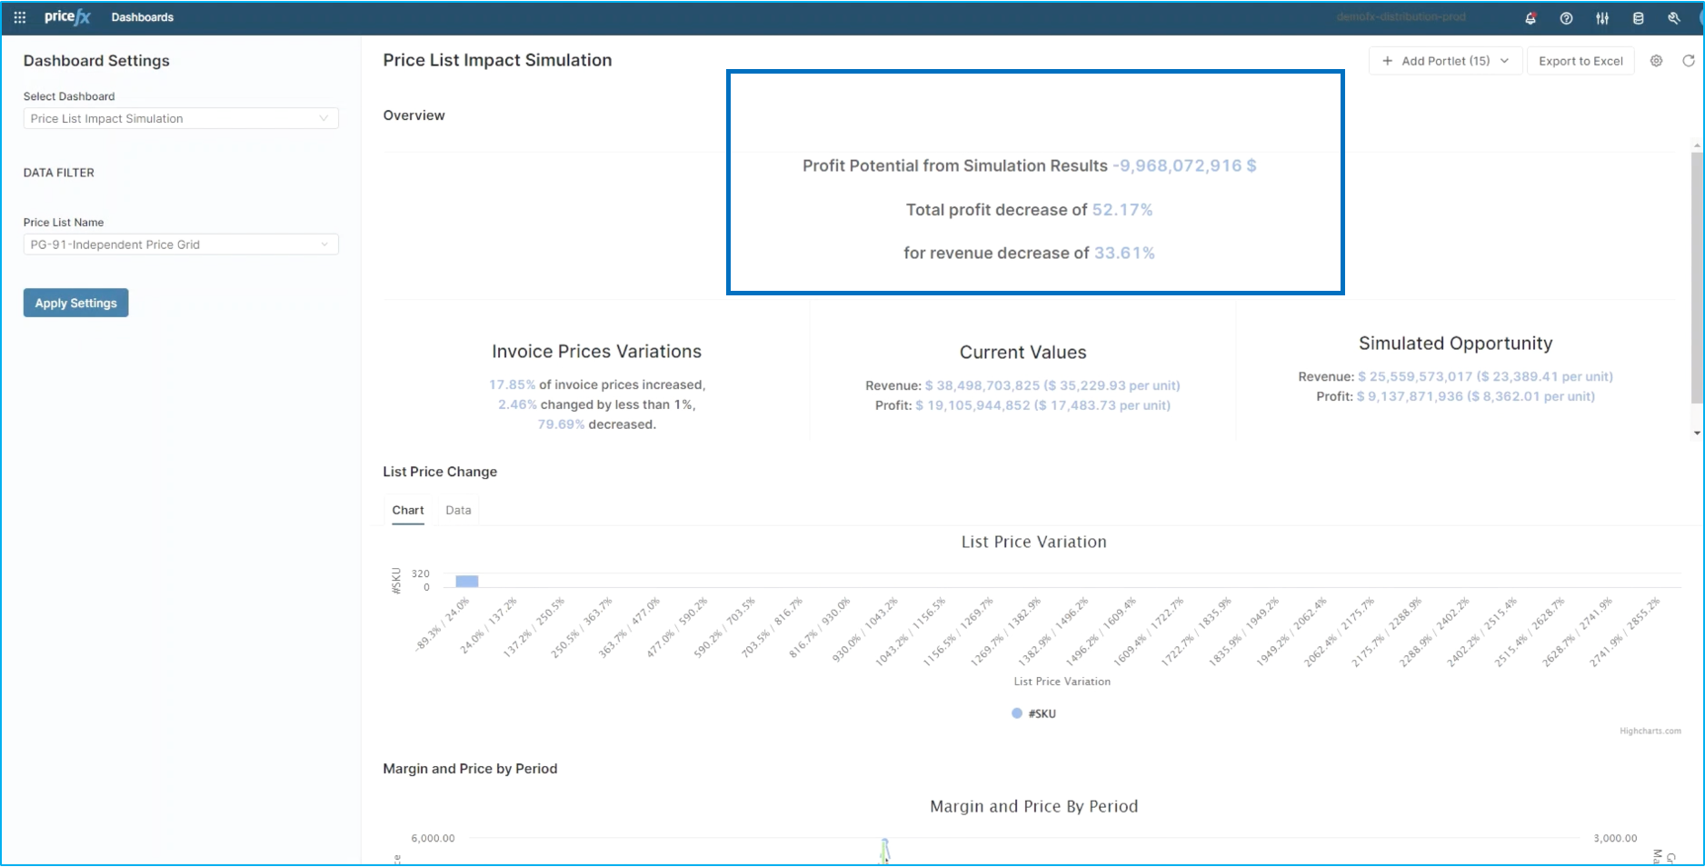Switch to the Data tab

(x=458, y=510)
